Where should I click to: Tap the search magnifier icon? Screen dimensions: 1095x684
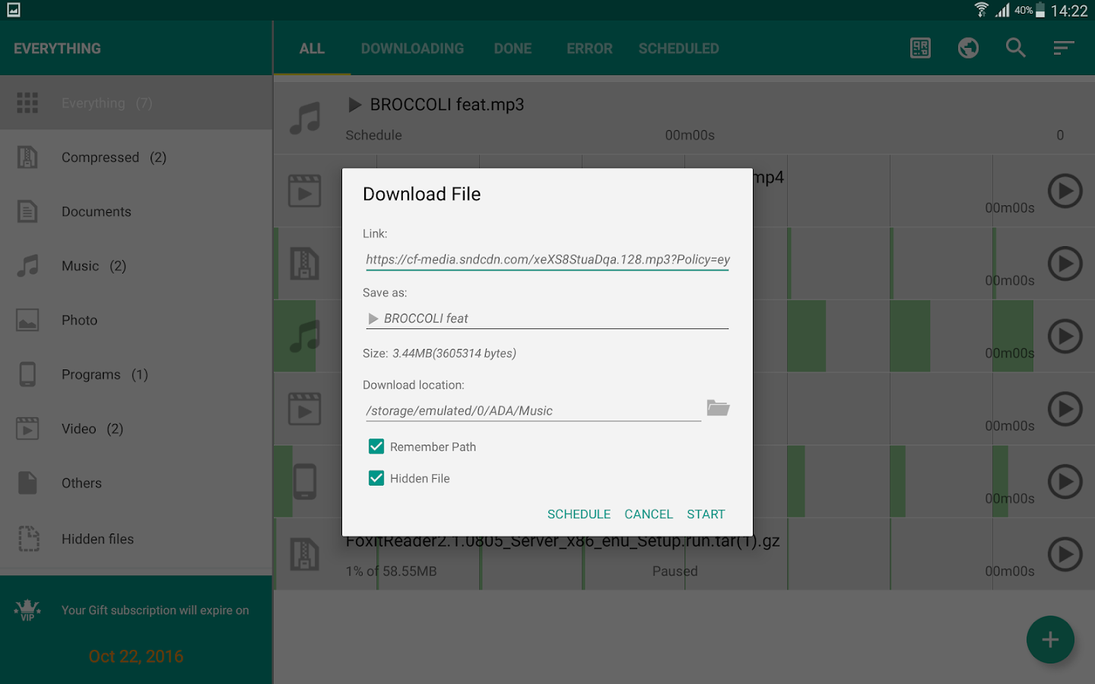[x=1016, y=48]
